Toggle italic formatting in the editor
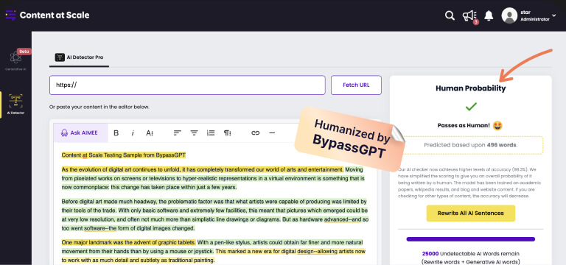Image resolution: width=566 pixels, height=265 pixels. pos(133,133)
